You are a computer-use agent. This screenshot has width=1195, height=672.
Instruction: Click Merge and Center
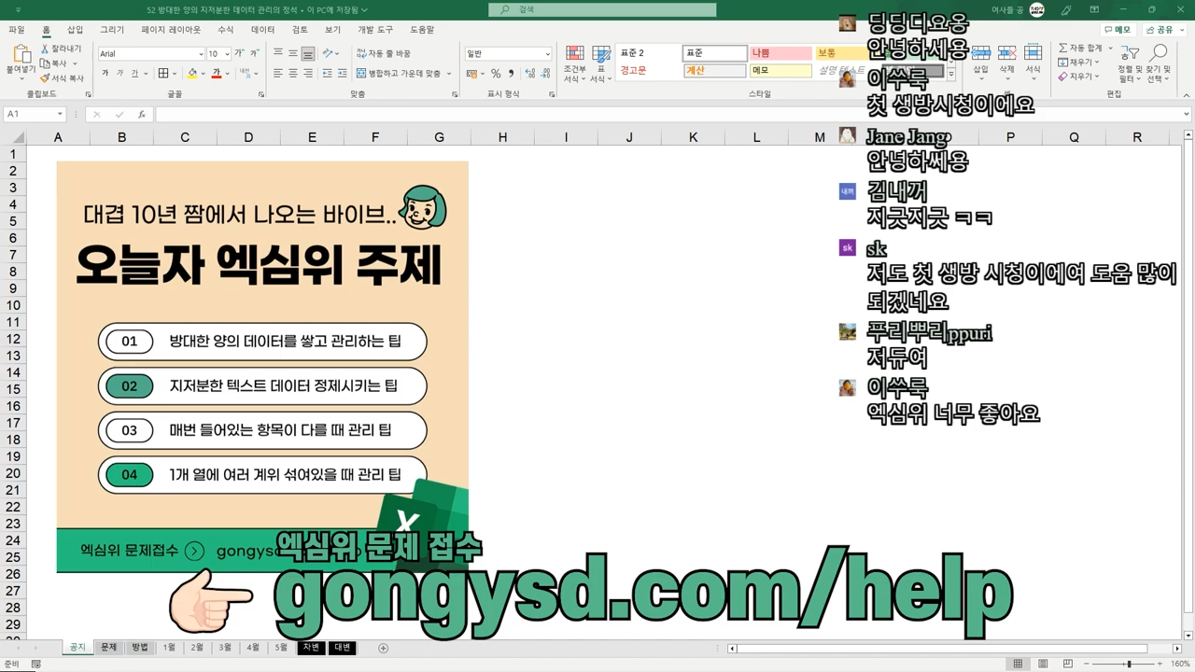click(397, 73)
